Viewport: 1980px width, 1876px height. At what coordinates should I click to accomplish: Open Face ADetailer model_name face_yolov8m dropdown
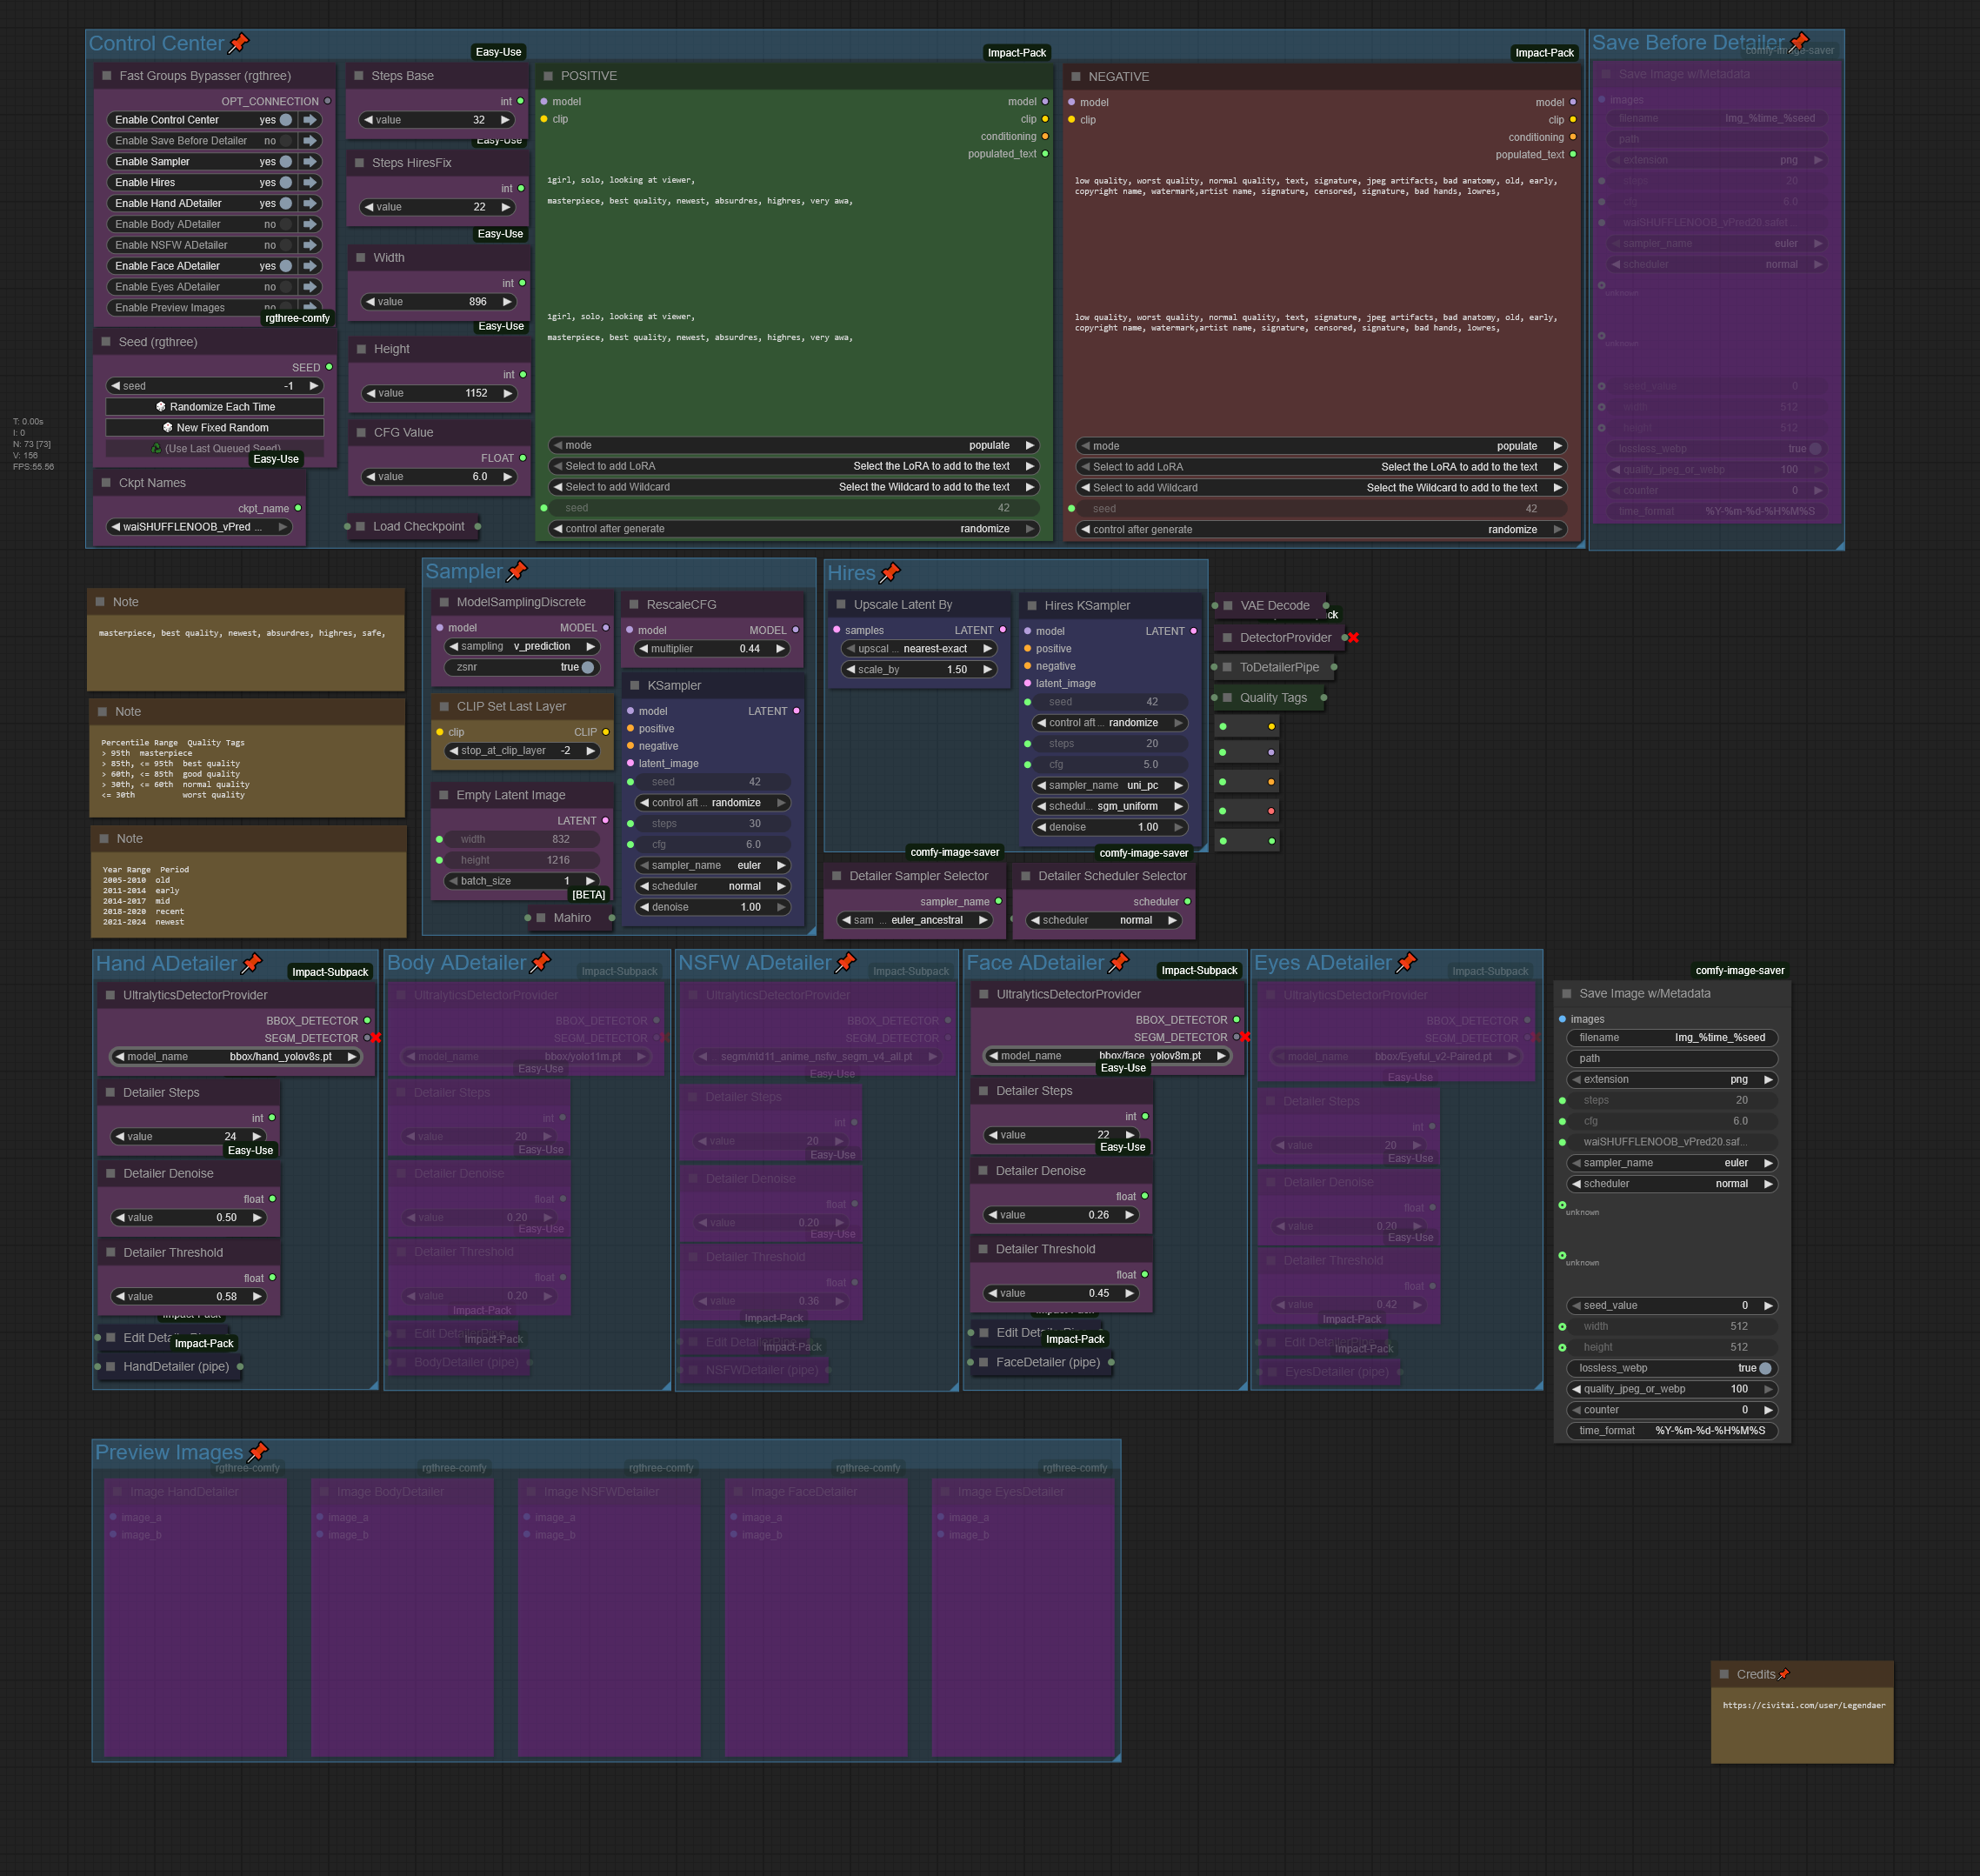coord(1108,1056)
